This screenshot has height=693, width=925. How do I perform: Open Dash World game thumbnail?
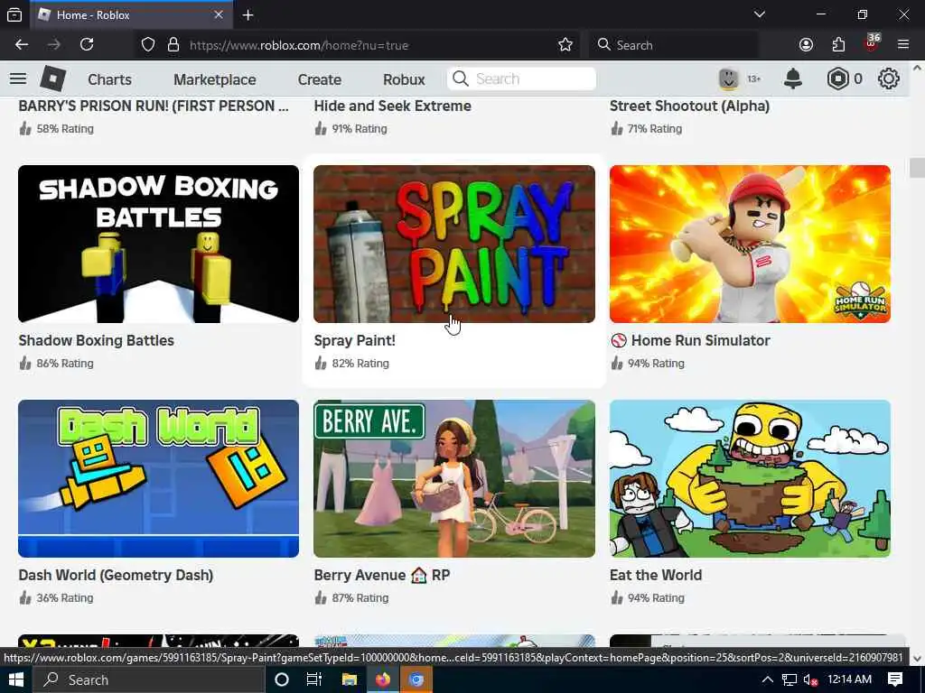[158, 478]
